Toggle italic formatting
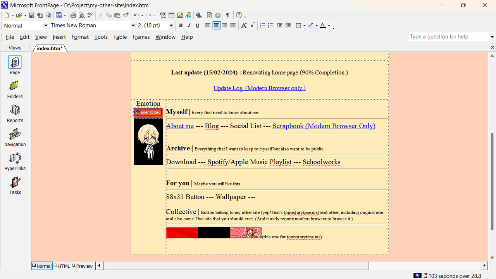Image resolution: width=496 pixels, height=279 pixels. 189,26
